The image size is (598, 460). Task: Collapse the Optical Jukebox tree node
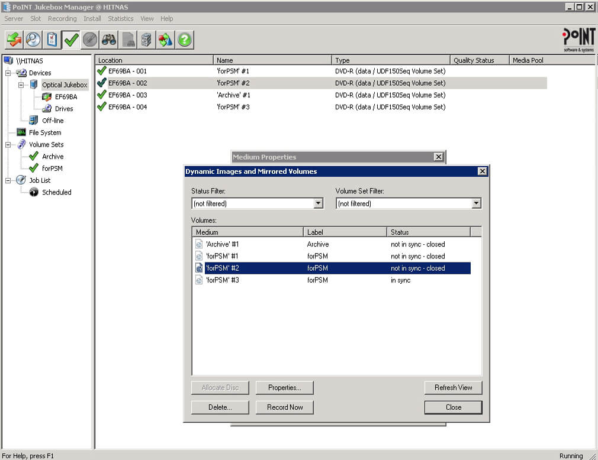click(x=21, y=85)
